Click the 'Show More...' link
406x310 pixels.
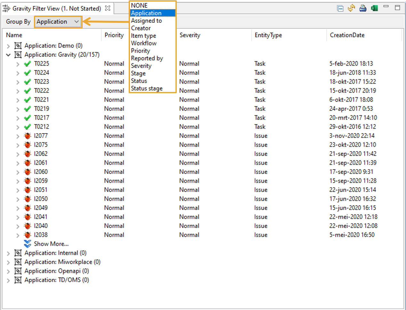click(51, 244)
